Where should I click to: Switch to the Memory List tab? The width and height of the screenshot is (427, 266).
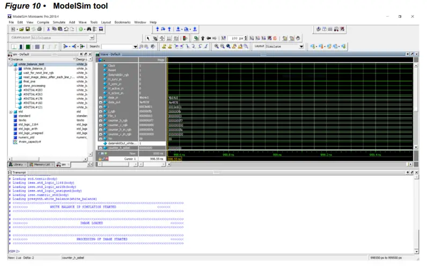[41, 164]
